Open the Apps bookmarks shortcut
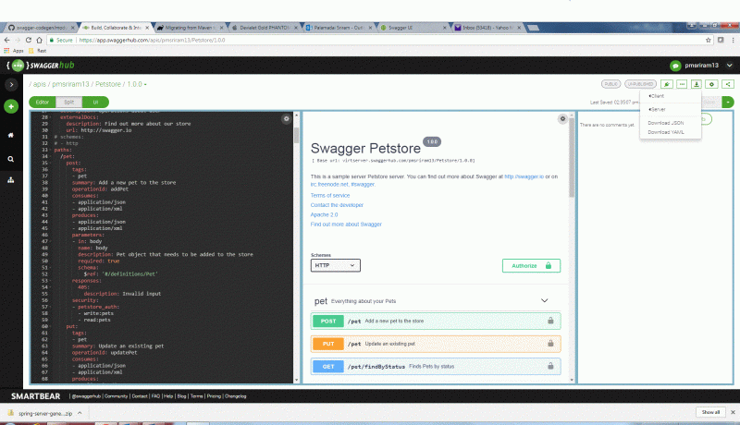This screenshot has height=425, width=740. pyautogui.click(x=14, y=51)
